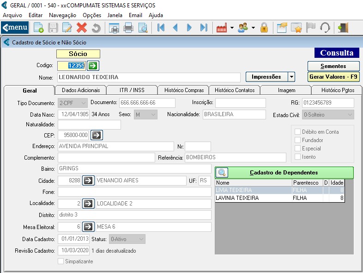Switch to the Histórico Compras tab

point(183,90)
